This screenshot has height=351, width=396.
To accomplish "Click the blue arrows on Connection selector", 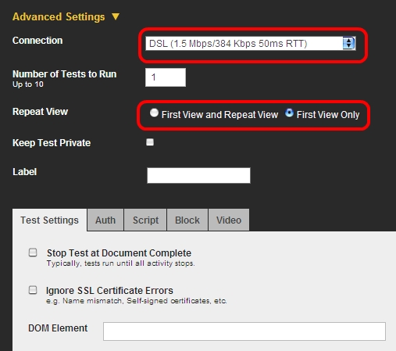I will 349,43.
